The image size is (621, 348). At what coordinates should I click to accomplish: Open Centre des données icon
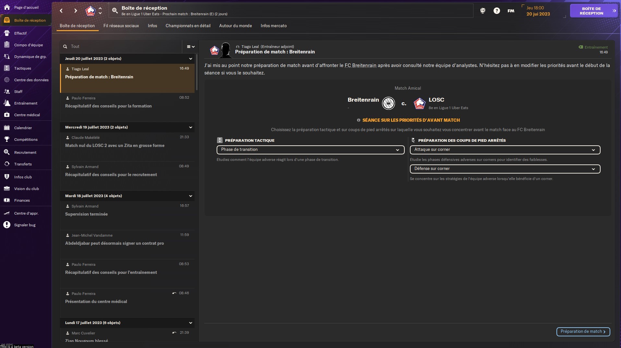pyautogui.click(x=7, y=80)
